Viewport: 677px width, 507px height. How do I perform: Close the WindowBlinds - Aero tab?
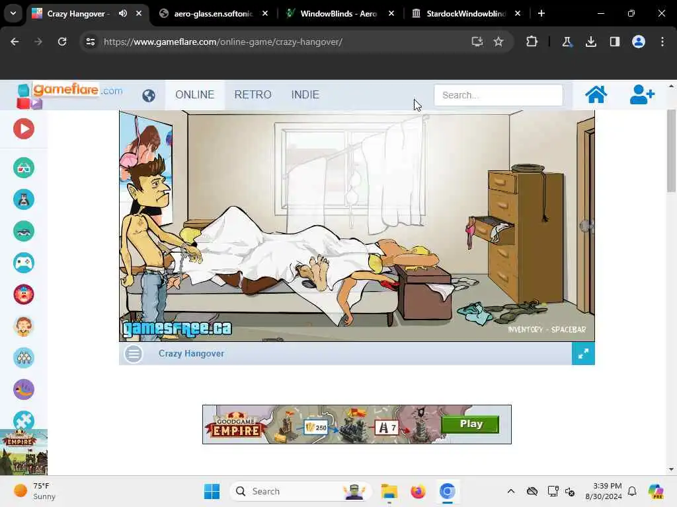[x=391, y=13]
